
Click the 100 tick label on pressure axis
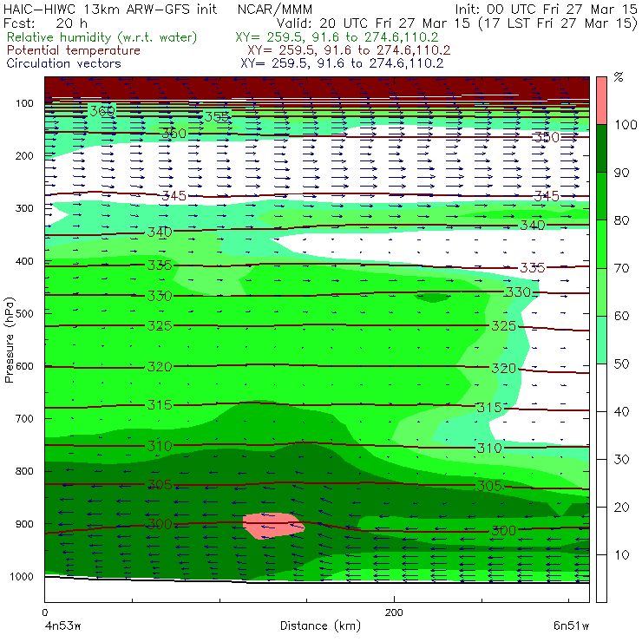pyautogui.click(x=24, y=103)
